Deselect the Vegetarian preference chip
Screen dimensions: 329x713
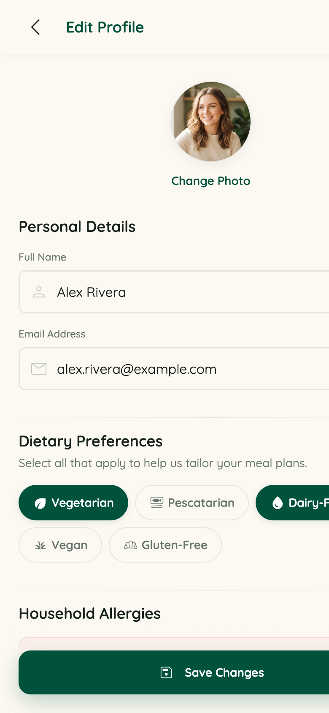click(x=73, y=503)
